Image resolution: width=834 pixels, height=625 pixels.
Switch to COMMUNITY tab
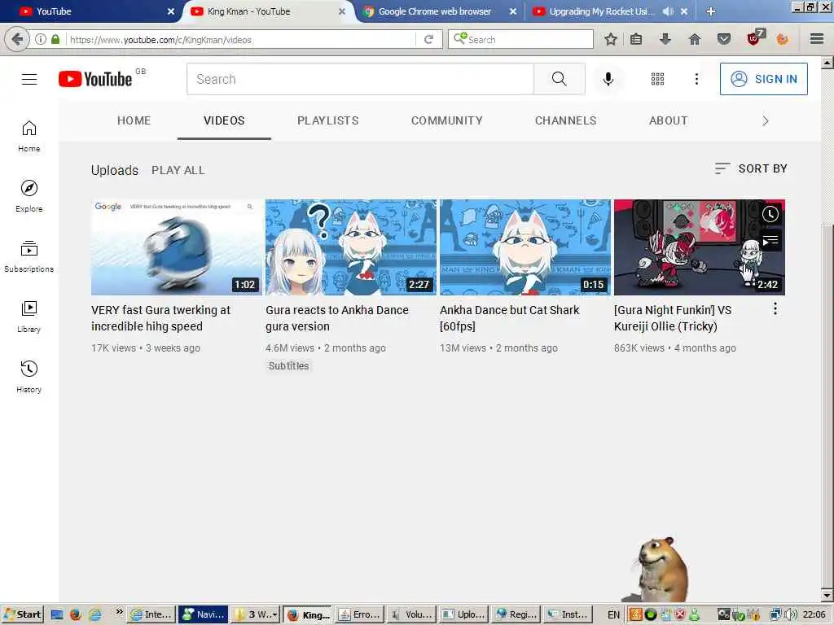point(447,120)
